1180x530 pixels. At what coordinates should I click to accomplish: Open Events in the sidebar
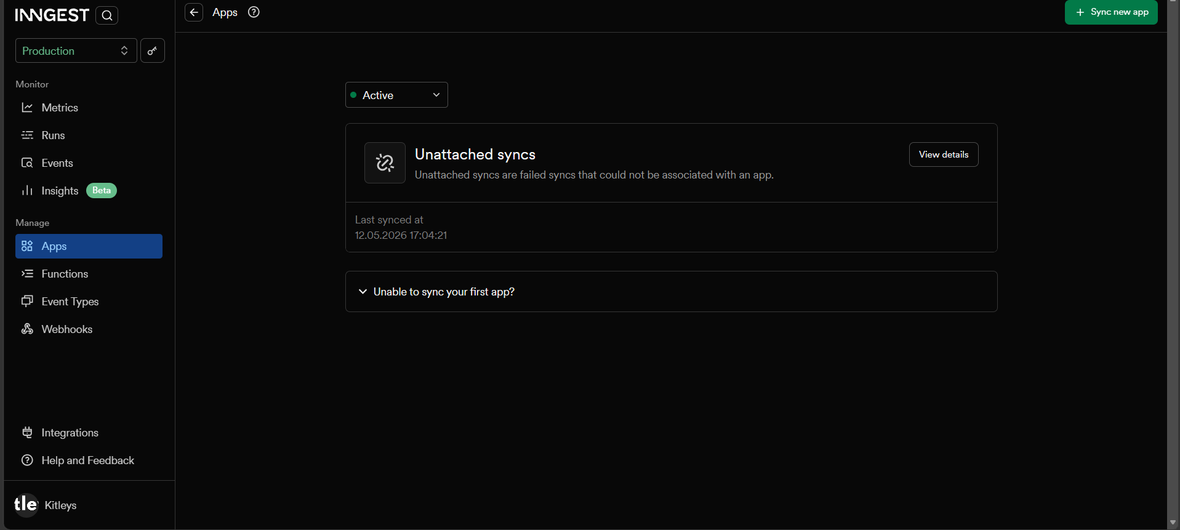(x=89, y=163)
